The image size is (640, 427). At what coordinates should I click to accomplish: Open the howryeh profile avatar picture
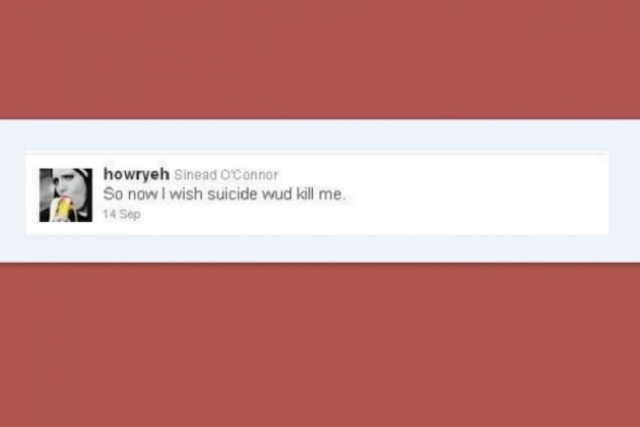click(66, 195)
